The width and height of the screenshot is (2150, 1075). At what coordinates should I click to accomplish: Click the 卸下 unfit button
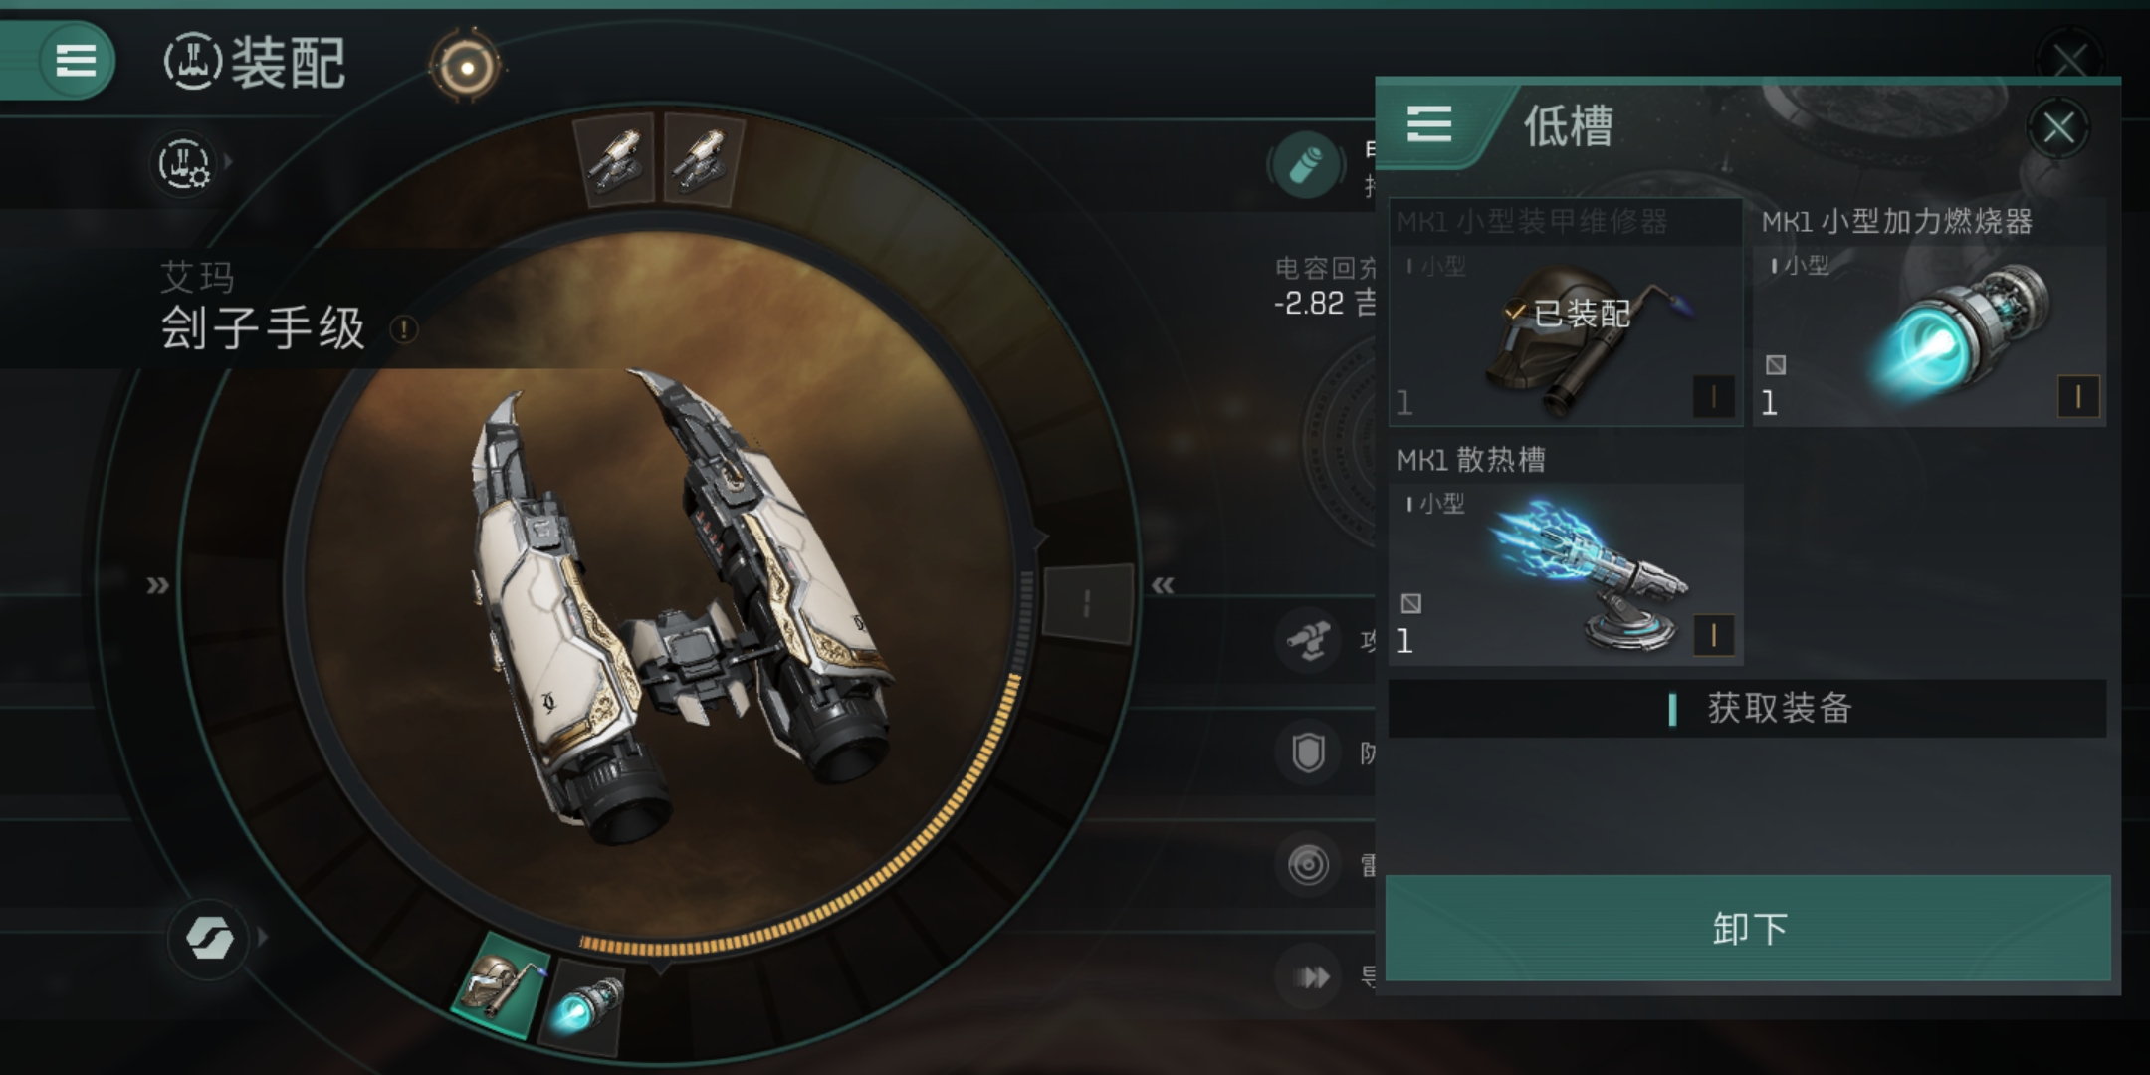(x=1748, y=928)
